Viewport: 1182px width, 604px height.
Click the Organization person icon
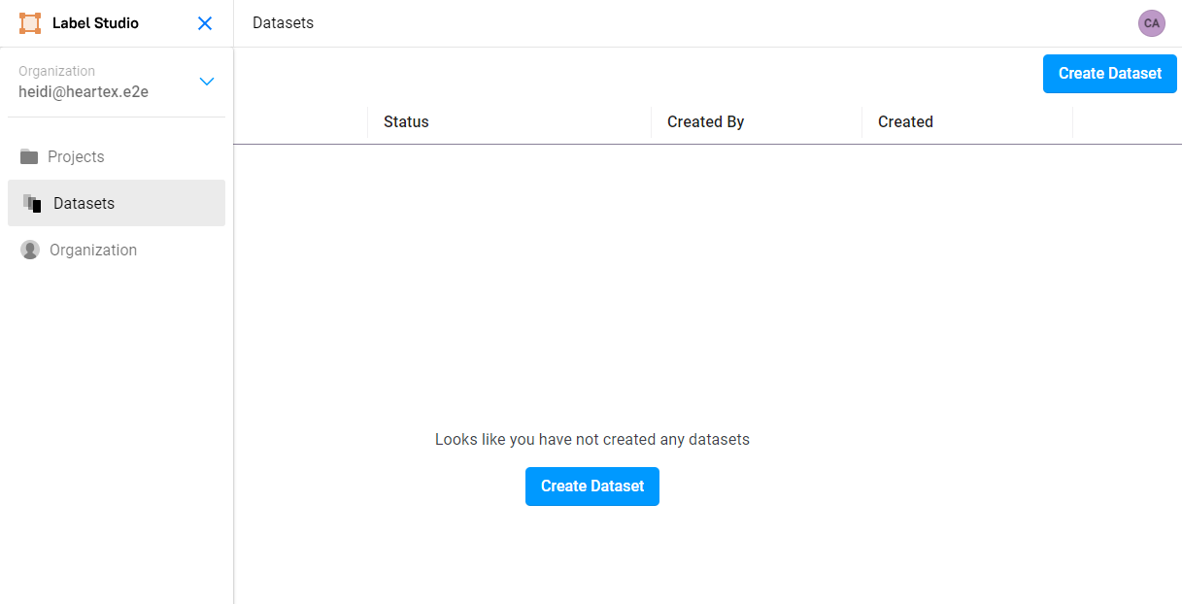pos(29,250)
